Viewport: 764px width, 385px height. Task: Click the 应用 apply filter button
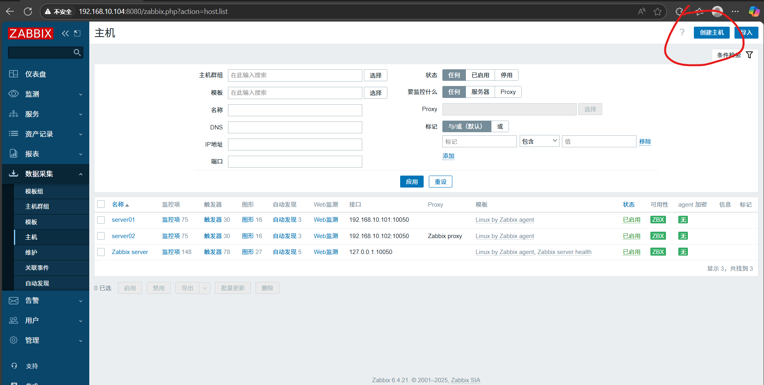(412, 182)
